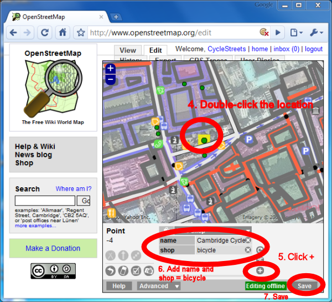332x302 pixels.
Task: Click the GPS device icon in editor panel
Action: coord(123,271)
